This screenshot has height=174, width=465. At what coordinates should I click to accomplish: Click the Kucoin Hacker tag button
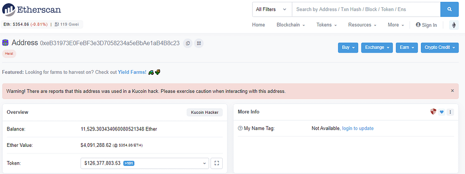[205, 112]
